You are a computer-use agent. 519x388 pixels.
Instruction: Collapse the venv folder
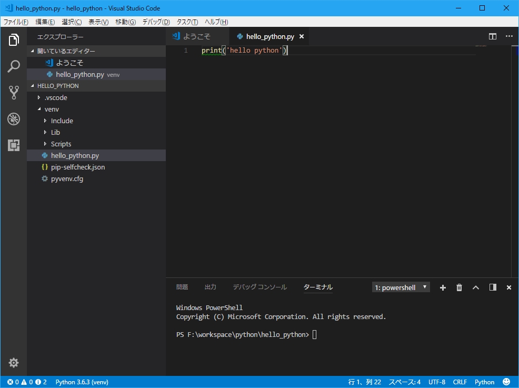[x=96, y=110]
